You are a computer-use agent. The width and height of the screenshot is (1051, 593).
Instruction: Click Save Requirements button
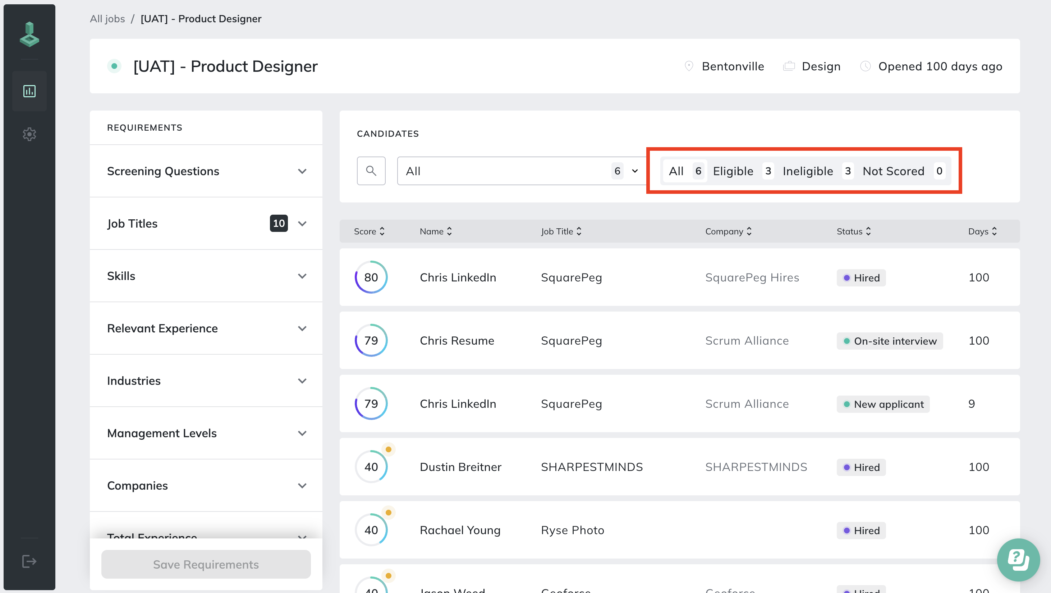pyautogui.click(x=206, y=565)
